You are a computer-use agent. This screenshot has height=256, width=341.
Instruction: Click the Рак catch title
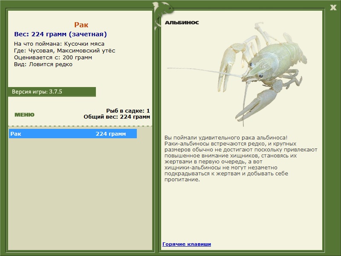click(81, 25)
